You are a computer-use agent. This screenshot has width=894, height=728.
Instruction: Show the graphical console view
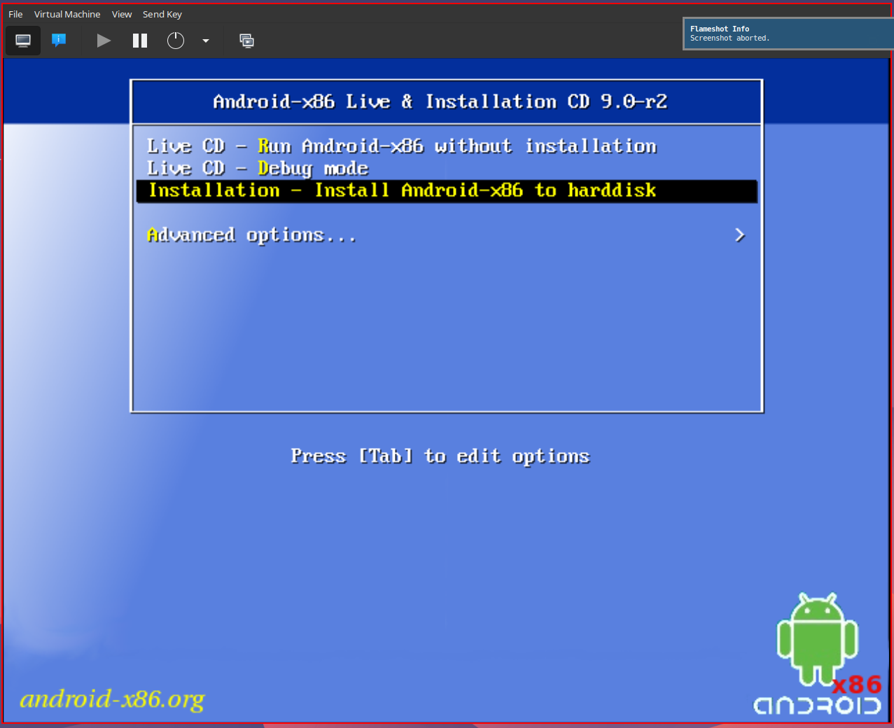tap(23, 41)
